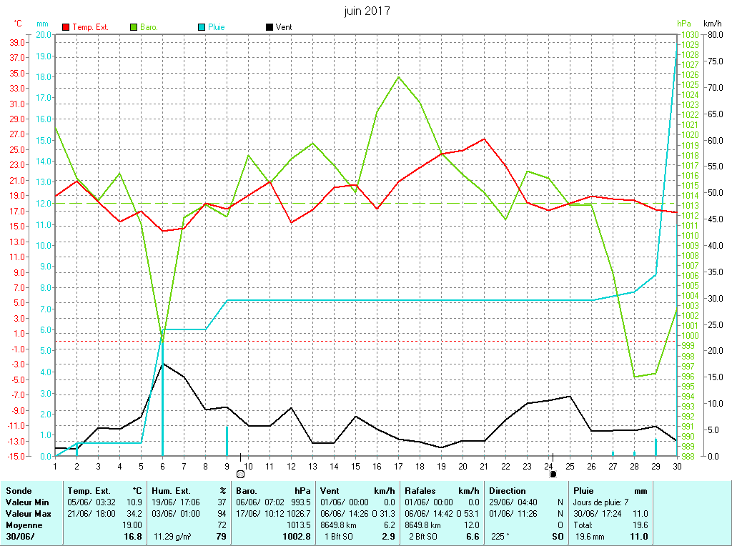Viewport: 732px width, 546px height.
Task: Select the Sonde header in the summary table
Action: pyautogui.click(x=19, y=491)
